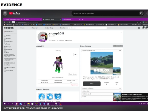
Task: Switch to the Facebook browser tab
Action: (71, 19)
